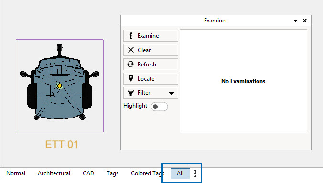323x183 pixels.
Task: Close the Examiner panel
Action: pos(305,21)
